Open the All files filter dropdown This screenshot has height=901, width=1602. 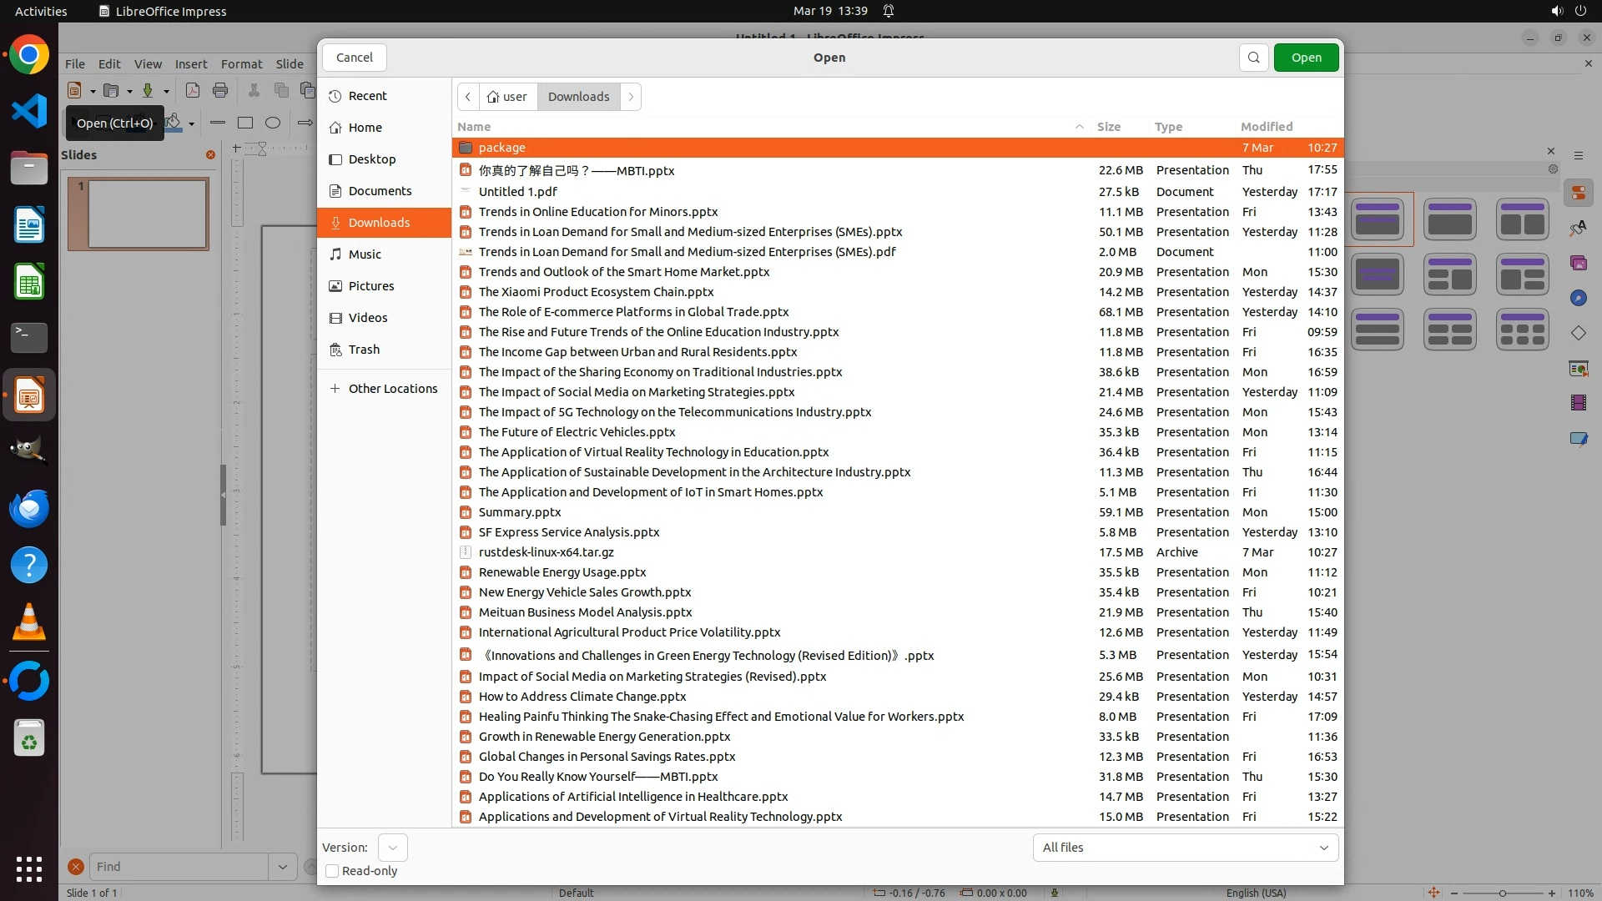click(x=1185, y=848)
